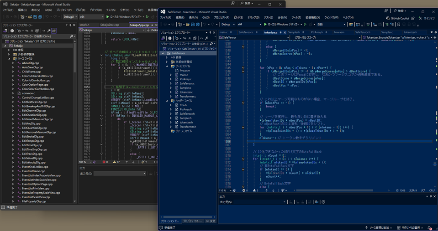Image resolution: width=438 pixels, height=231 pixels.
Task: Go to next issue arrow in SafeTensor editor
Action: coord(273,190)
